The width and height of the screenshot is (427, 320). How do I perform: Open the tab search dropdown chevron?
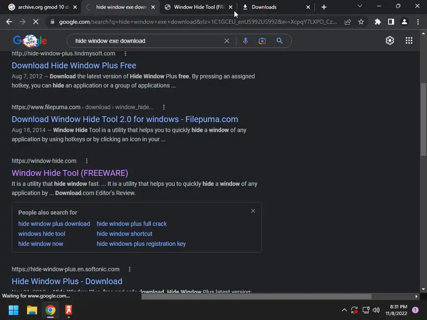click(360, 6)
